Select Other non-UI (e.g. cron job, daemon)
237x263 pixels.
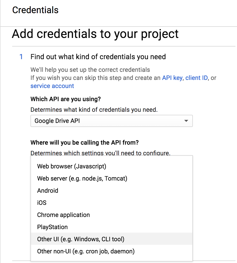[x=111, y=251]
